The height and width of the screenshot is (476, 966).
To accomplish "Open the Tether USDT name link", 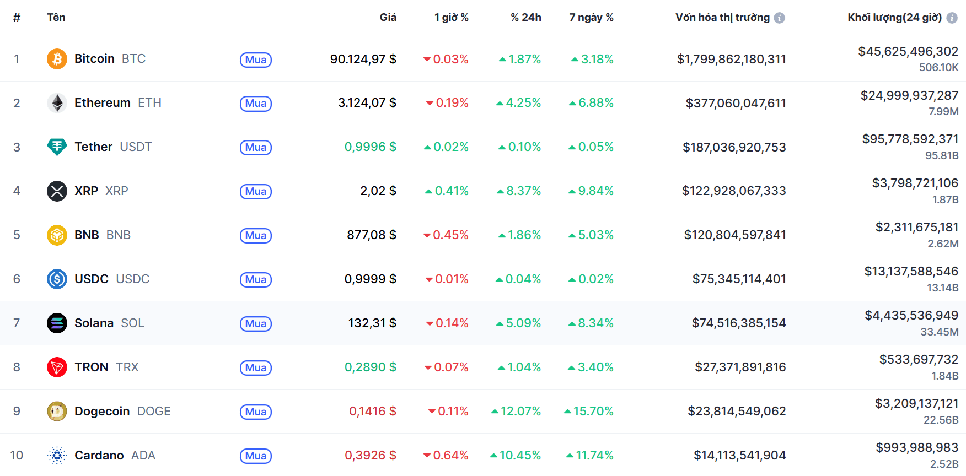I will (x=113, y=147).
